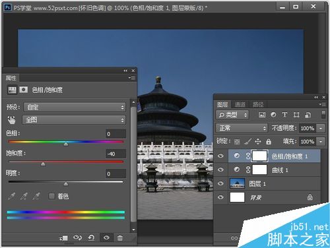Select the Background layer thumbnail
Viewport: 330px width, 248px height.
[x=237, y=197]
